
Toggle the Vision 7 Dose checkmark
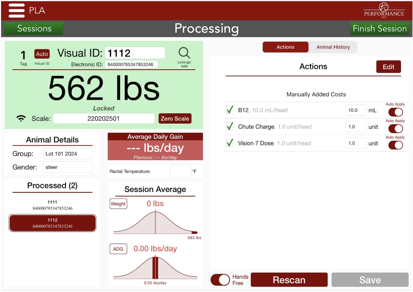(230, 143)
